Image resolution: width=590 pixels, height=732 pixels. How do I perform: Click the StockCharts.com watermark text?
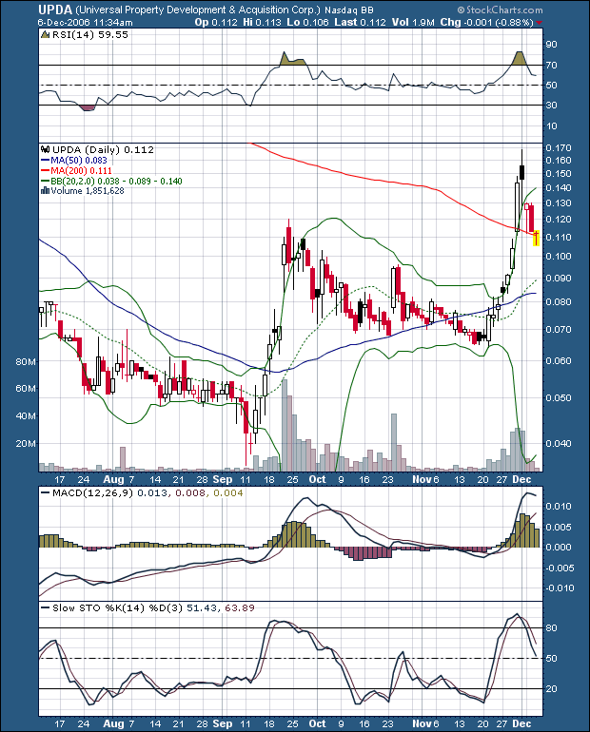coord(500,10)
